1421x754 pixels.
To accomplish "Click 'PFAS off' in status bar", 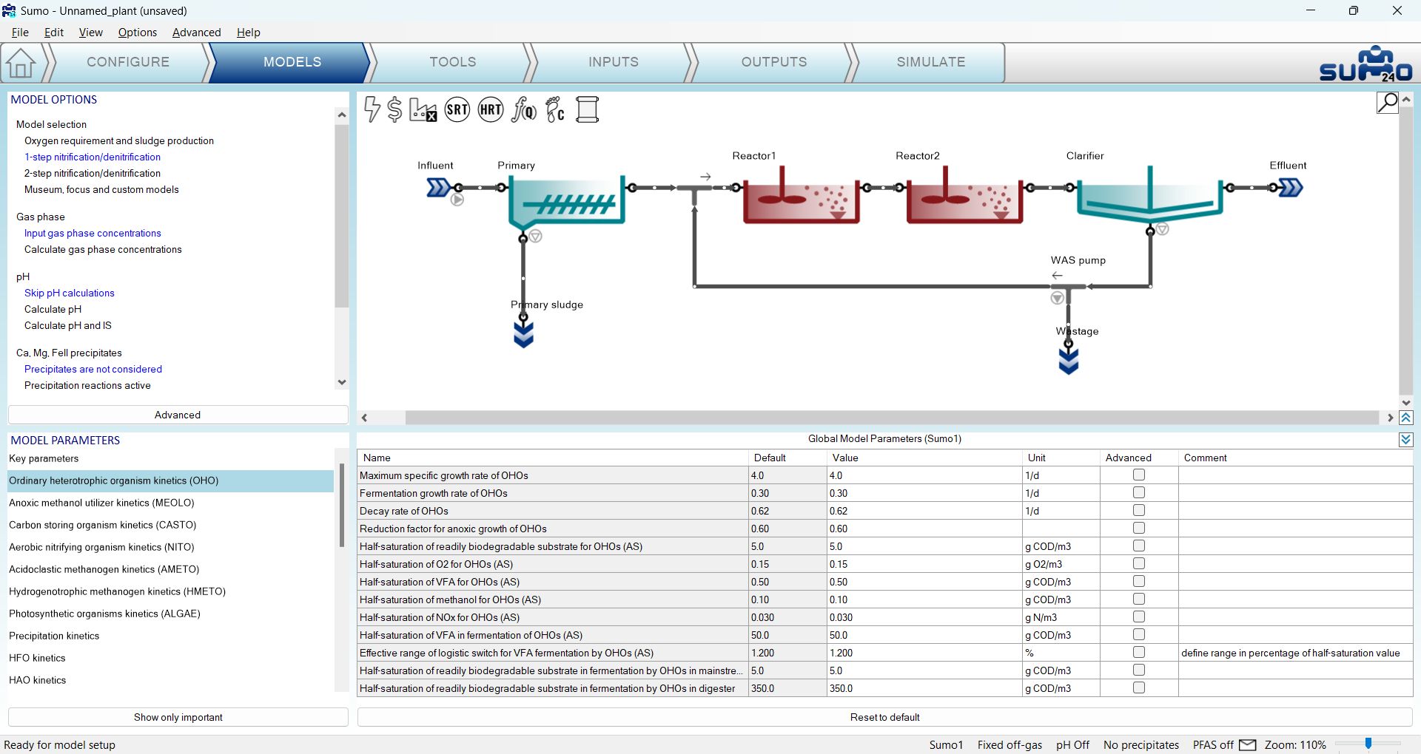I will point(1213,745).
